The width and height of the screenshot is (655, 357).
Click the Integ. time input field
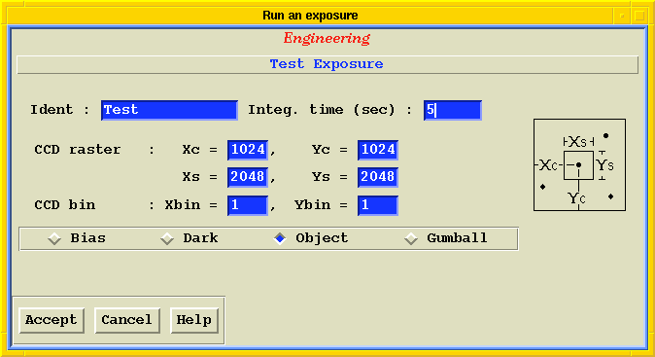(x=453, y=110)
